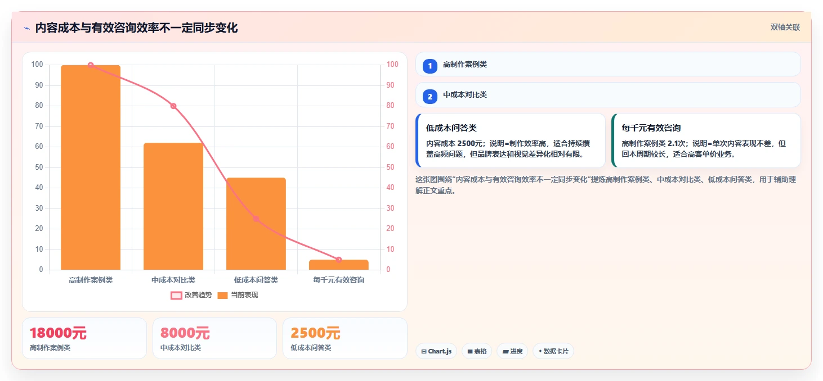Select the 每千元有效咨询 info card

click(706, 140)
